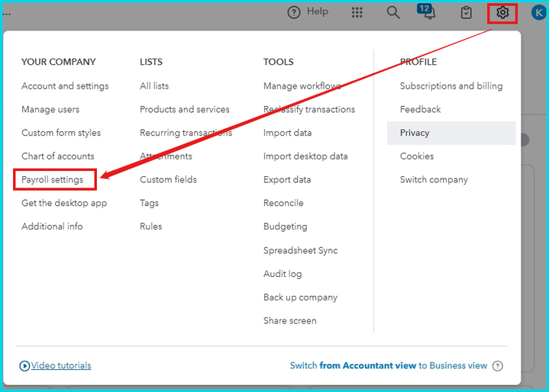Open Payroll settings
This screenshot has width=549, height=392.
[53, 180]
